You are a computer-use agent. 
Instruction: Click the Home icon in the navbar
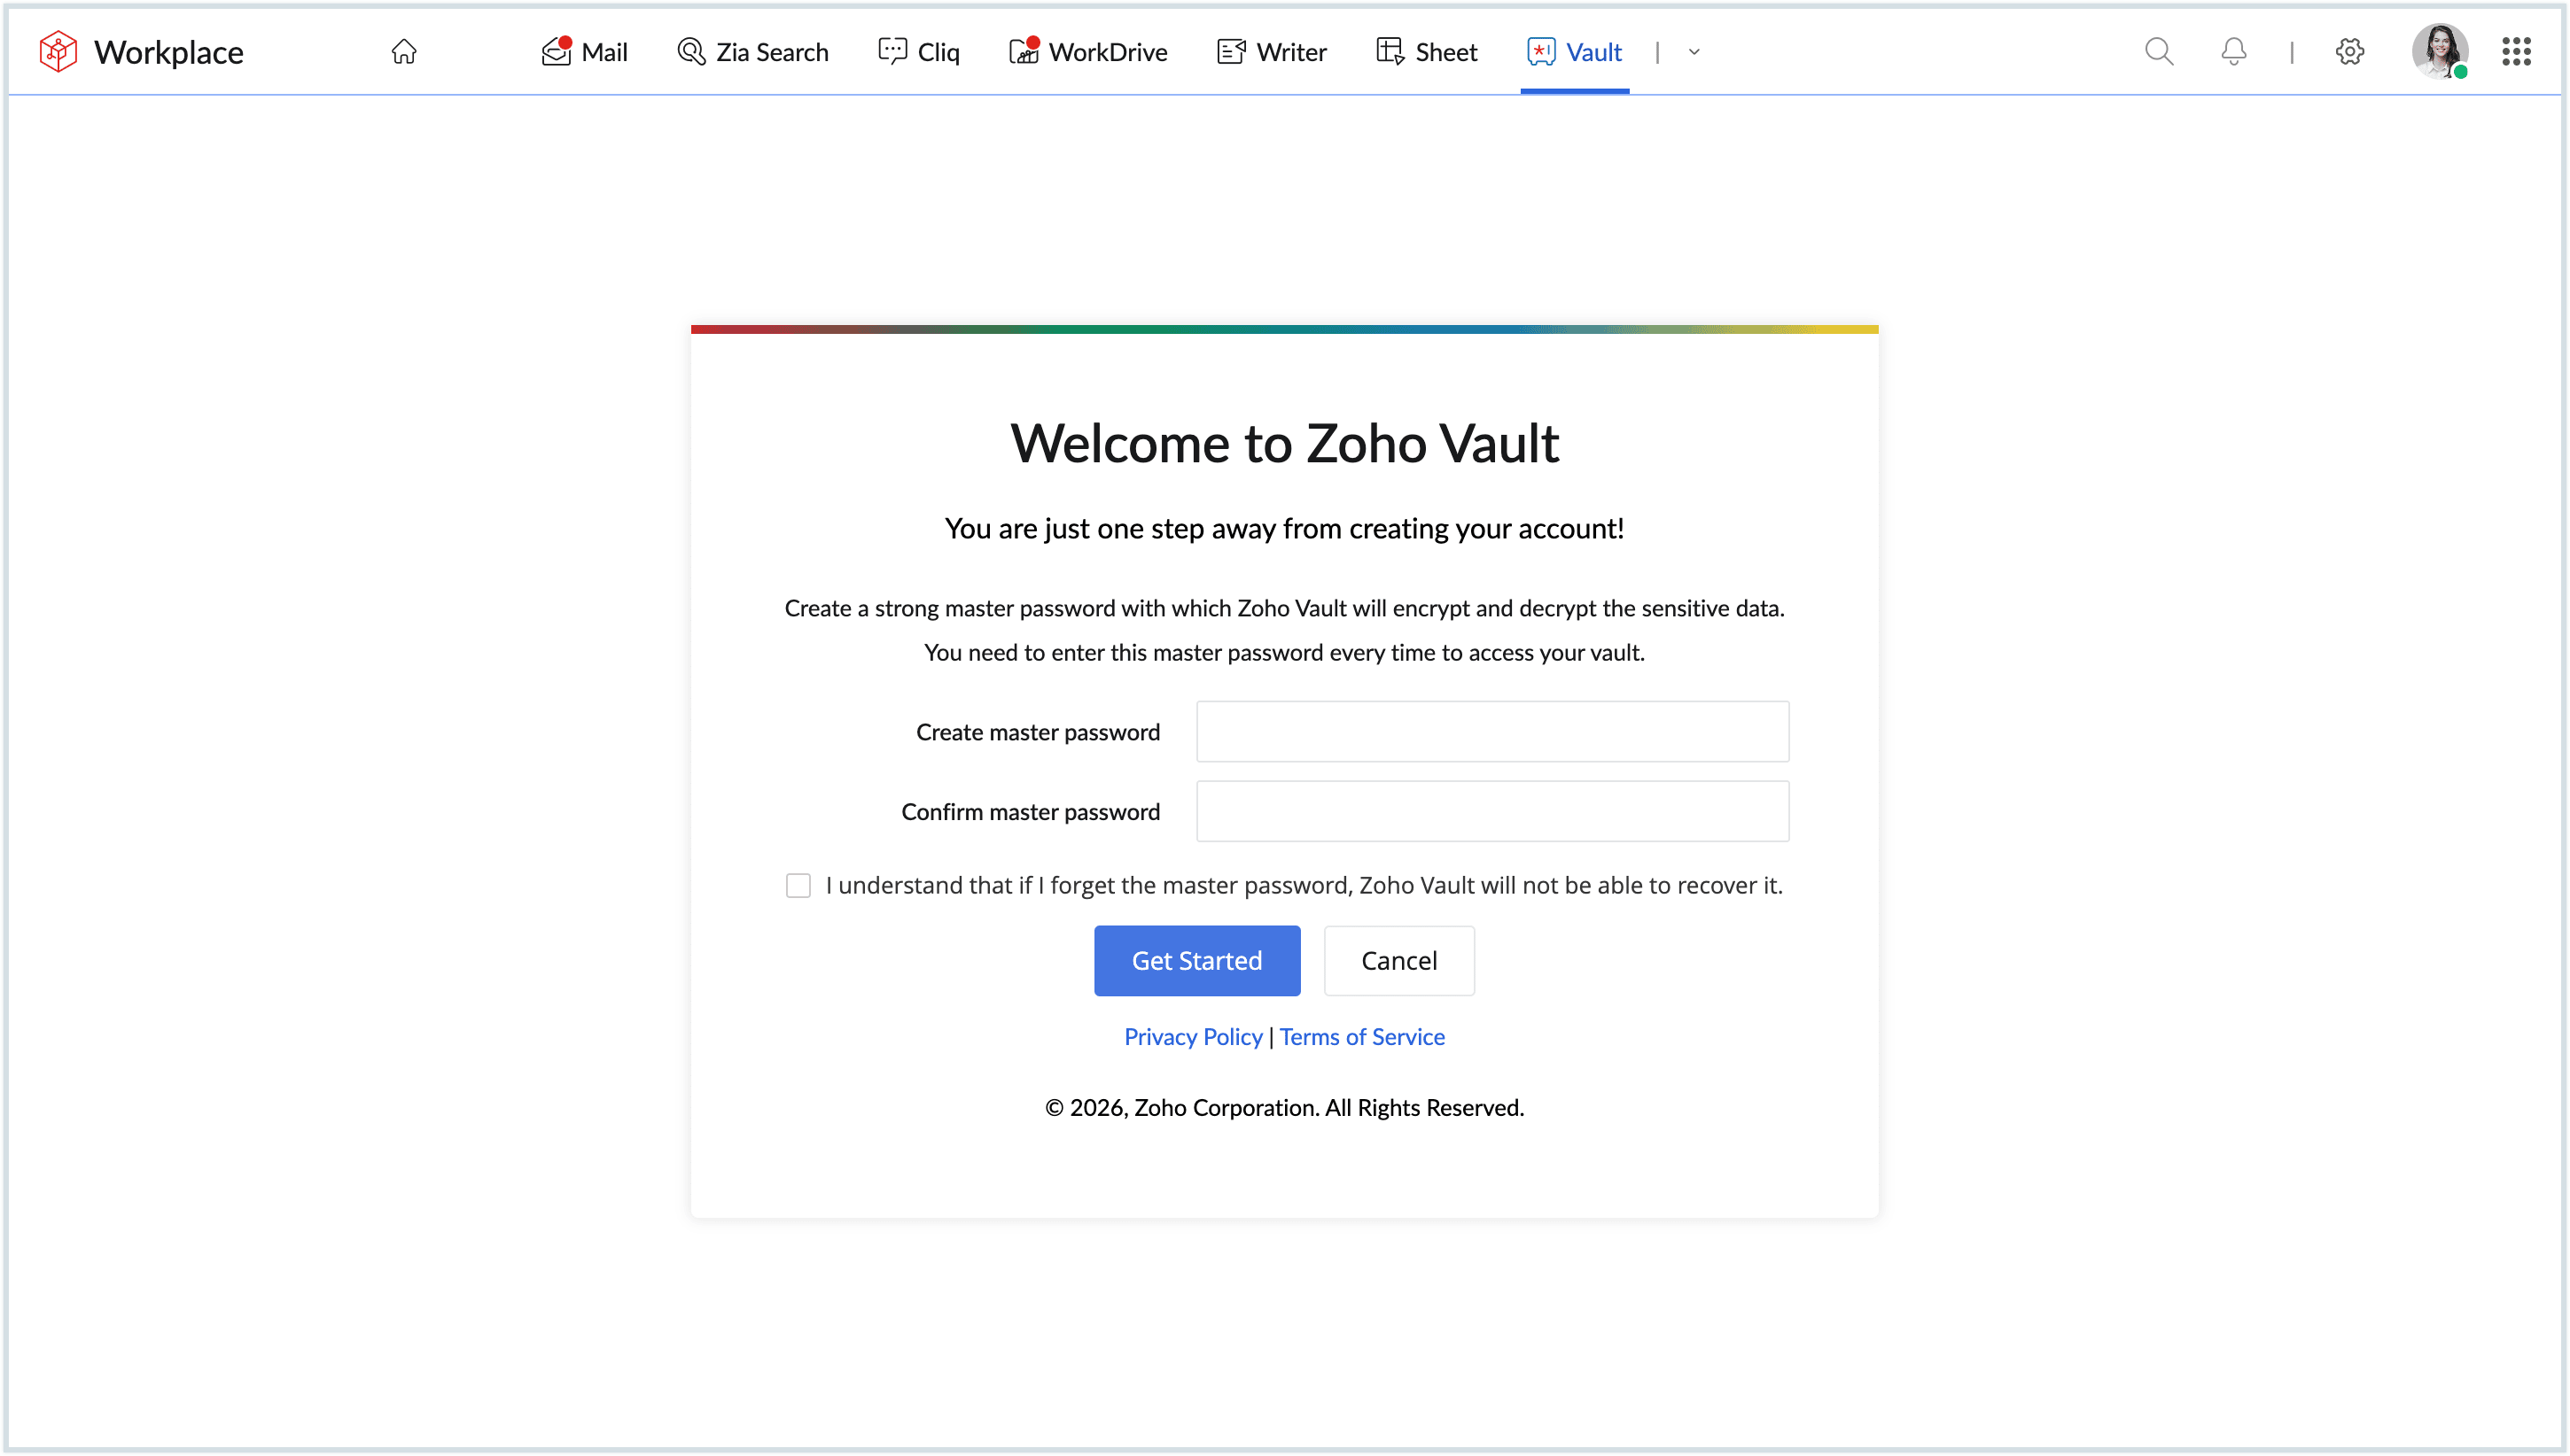click(404, 51)
